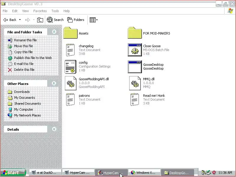Click the Copy this file icon

coord(10,52)
